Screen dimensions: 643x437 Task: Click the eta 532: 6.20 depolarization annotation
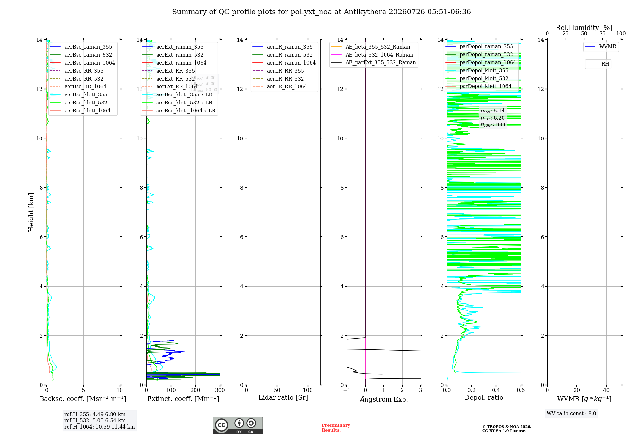tap(493, 118)
